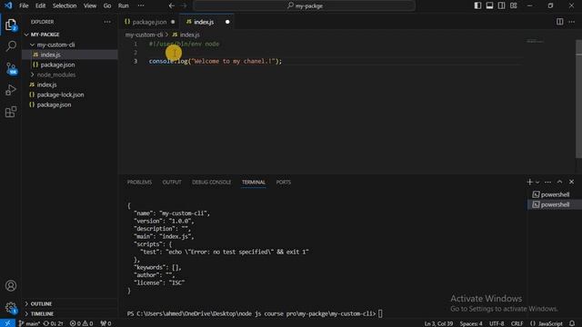Click the VS Code logo icon

point(8,5)
